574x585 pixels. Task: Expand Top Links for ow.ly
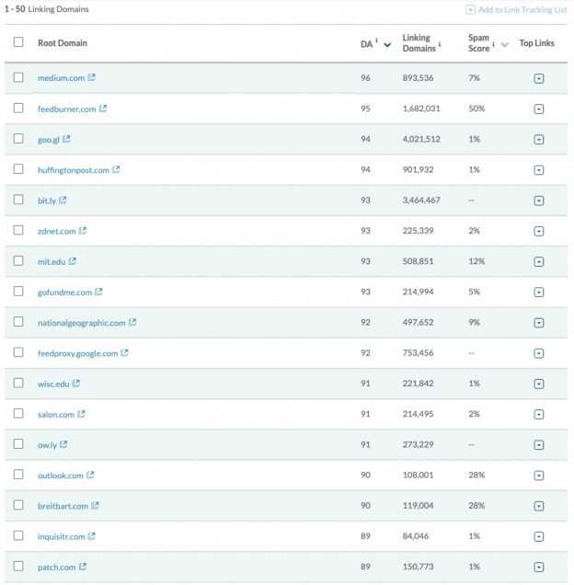pos(538,444)
